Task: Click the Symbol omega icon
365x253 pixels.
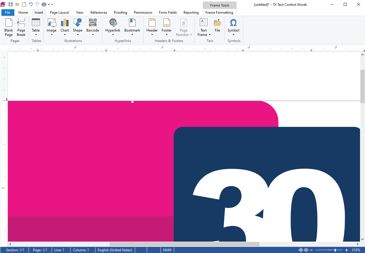Action: (233, 23)
